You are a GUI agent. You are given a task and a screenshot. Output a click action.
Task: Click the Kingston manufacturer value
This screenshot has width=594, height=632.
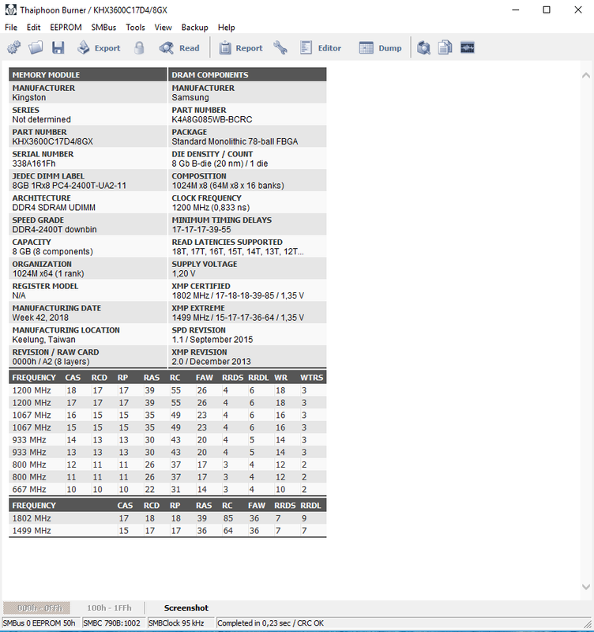point(29,97)
